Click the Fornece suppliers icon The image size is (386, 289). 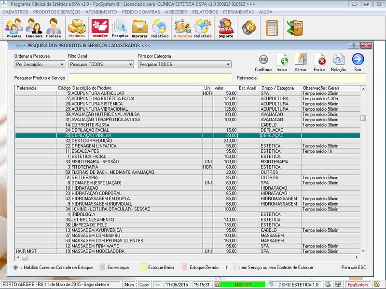coord(54,28)
